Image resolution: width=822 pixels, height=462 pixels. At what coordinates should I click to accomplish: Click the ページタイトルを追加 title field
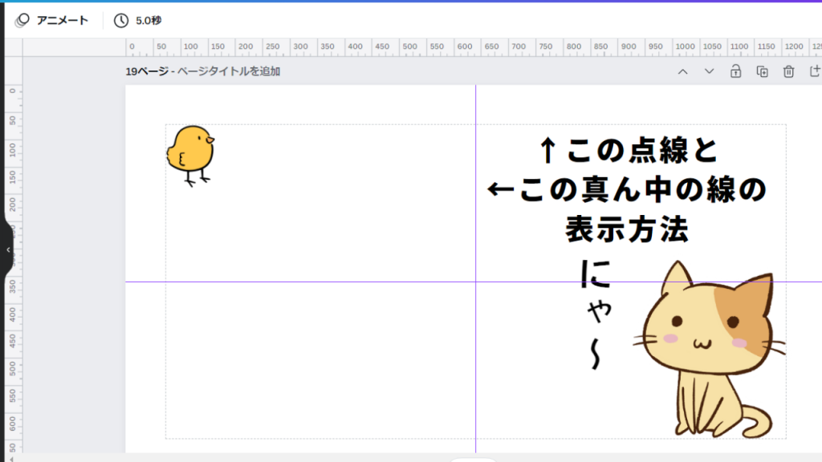coord(229,71)
